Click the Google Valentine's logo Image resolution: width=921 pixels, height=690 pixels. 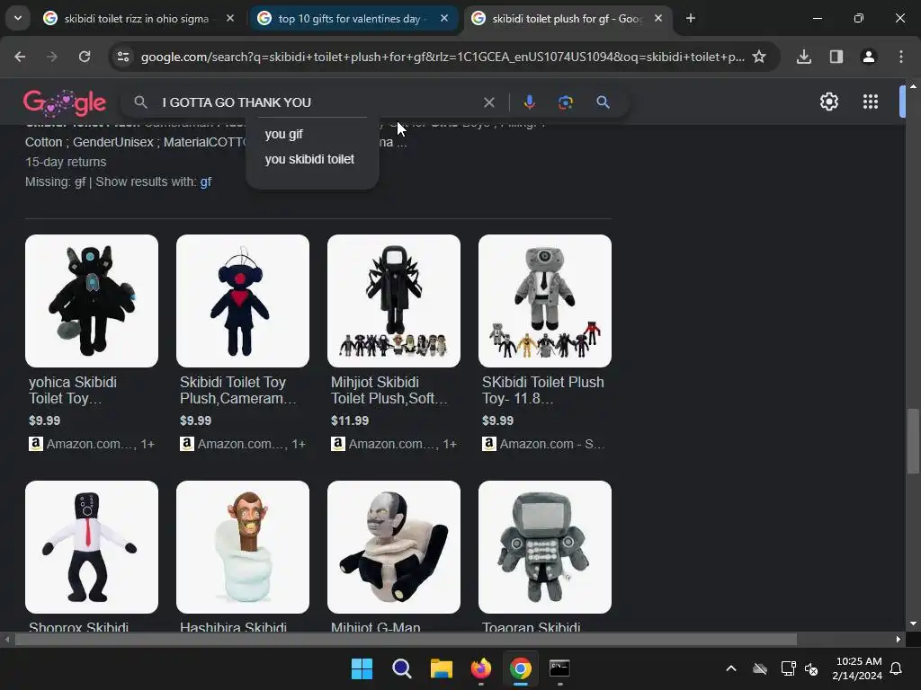click(x=65, y=102)
